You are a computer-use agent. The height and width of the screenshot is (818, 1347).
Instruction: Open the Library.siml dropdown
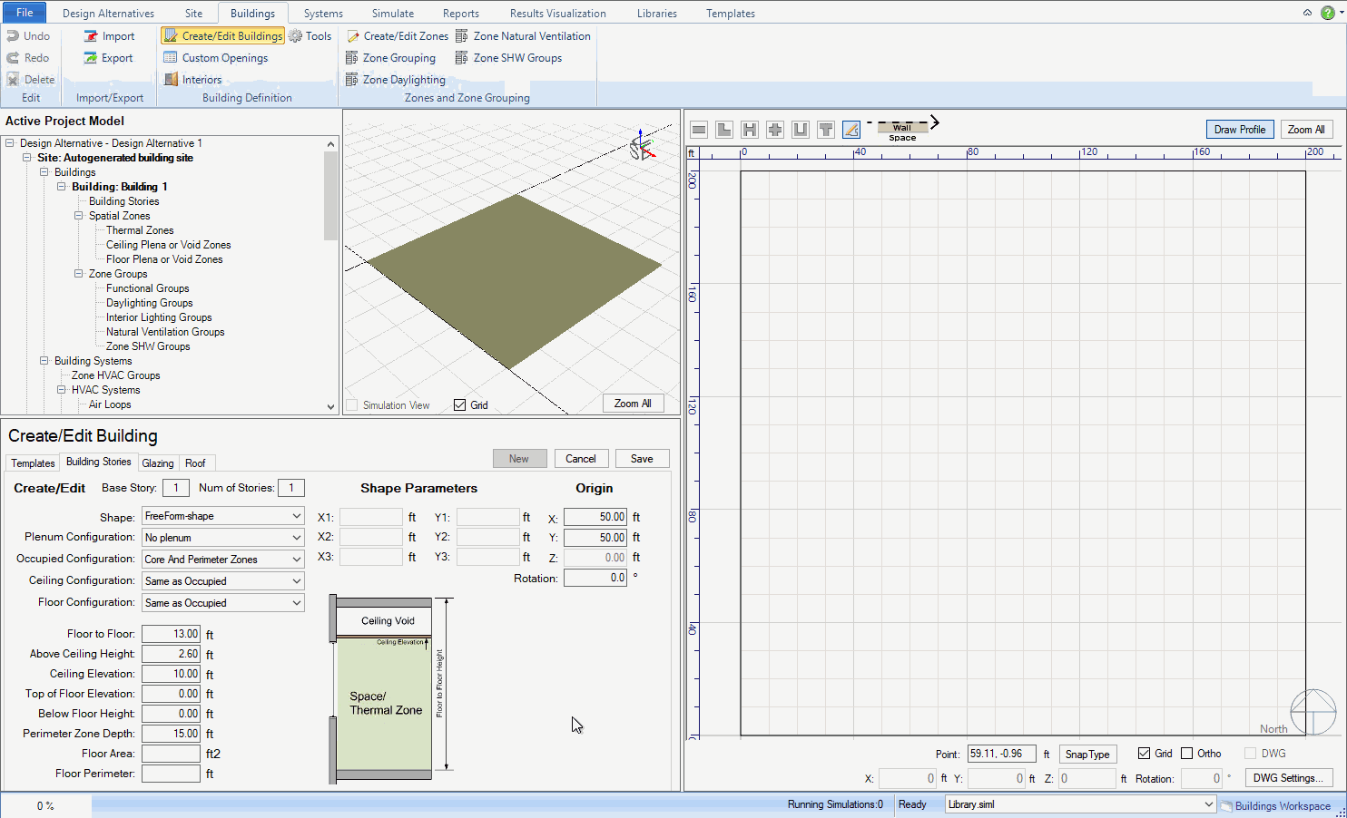click(x=1080, y=804)
